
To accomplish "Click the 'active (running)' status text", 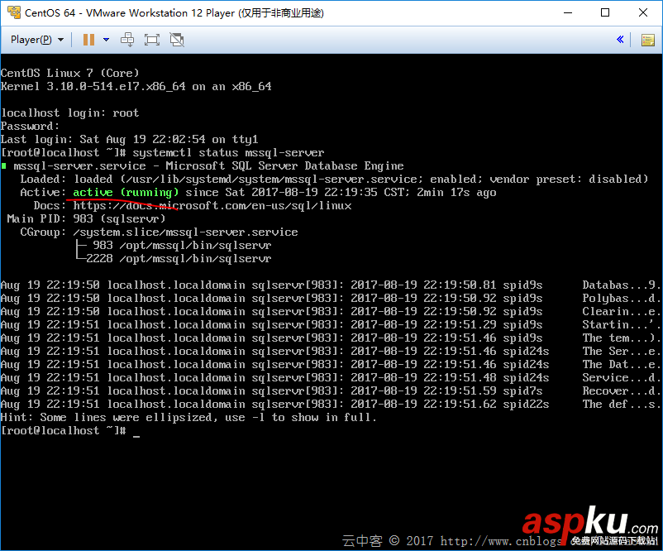I will (126, 193).
